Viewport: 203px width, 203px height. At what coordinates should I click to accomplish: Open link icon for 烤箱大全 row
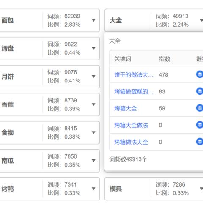[x=200, y=108]
